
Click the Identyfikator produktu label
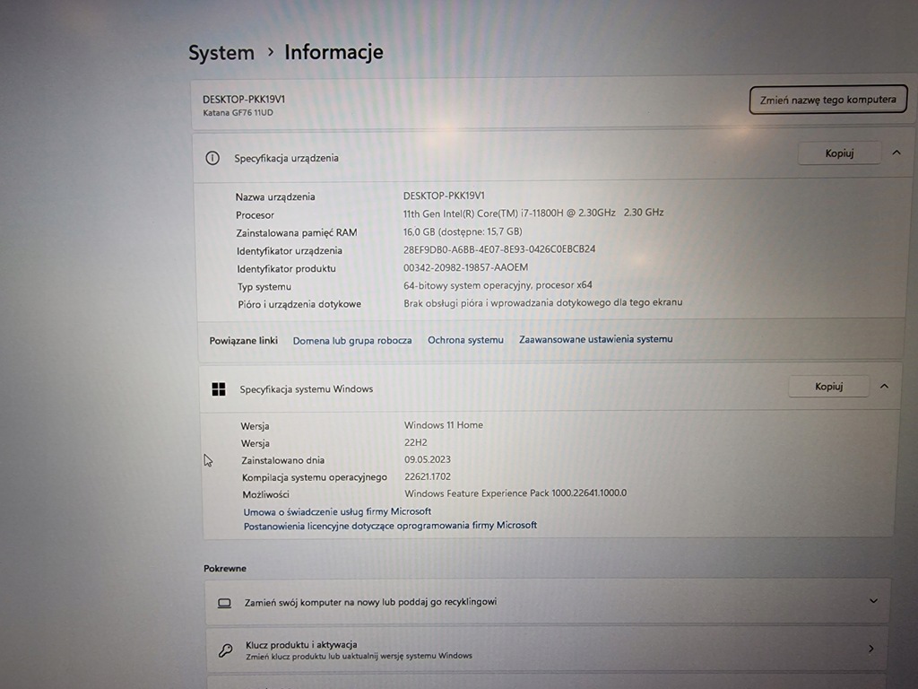point(286,269)
